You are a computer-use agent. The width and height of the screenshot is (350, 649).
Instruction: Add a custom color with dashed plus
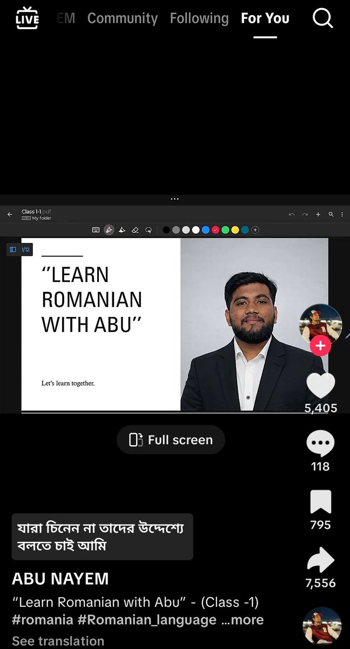pyautogui.click(x=255, y=229)
